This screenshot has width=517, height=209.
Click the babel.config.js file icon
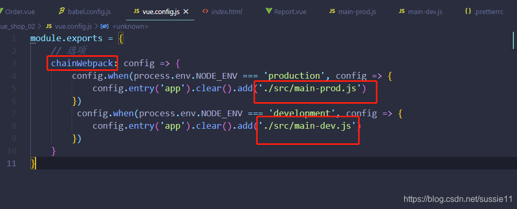pyautogui.click(x=61, y=11)
